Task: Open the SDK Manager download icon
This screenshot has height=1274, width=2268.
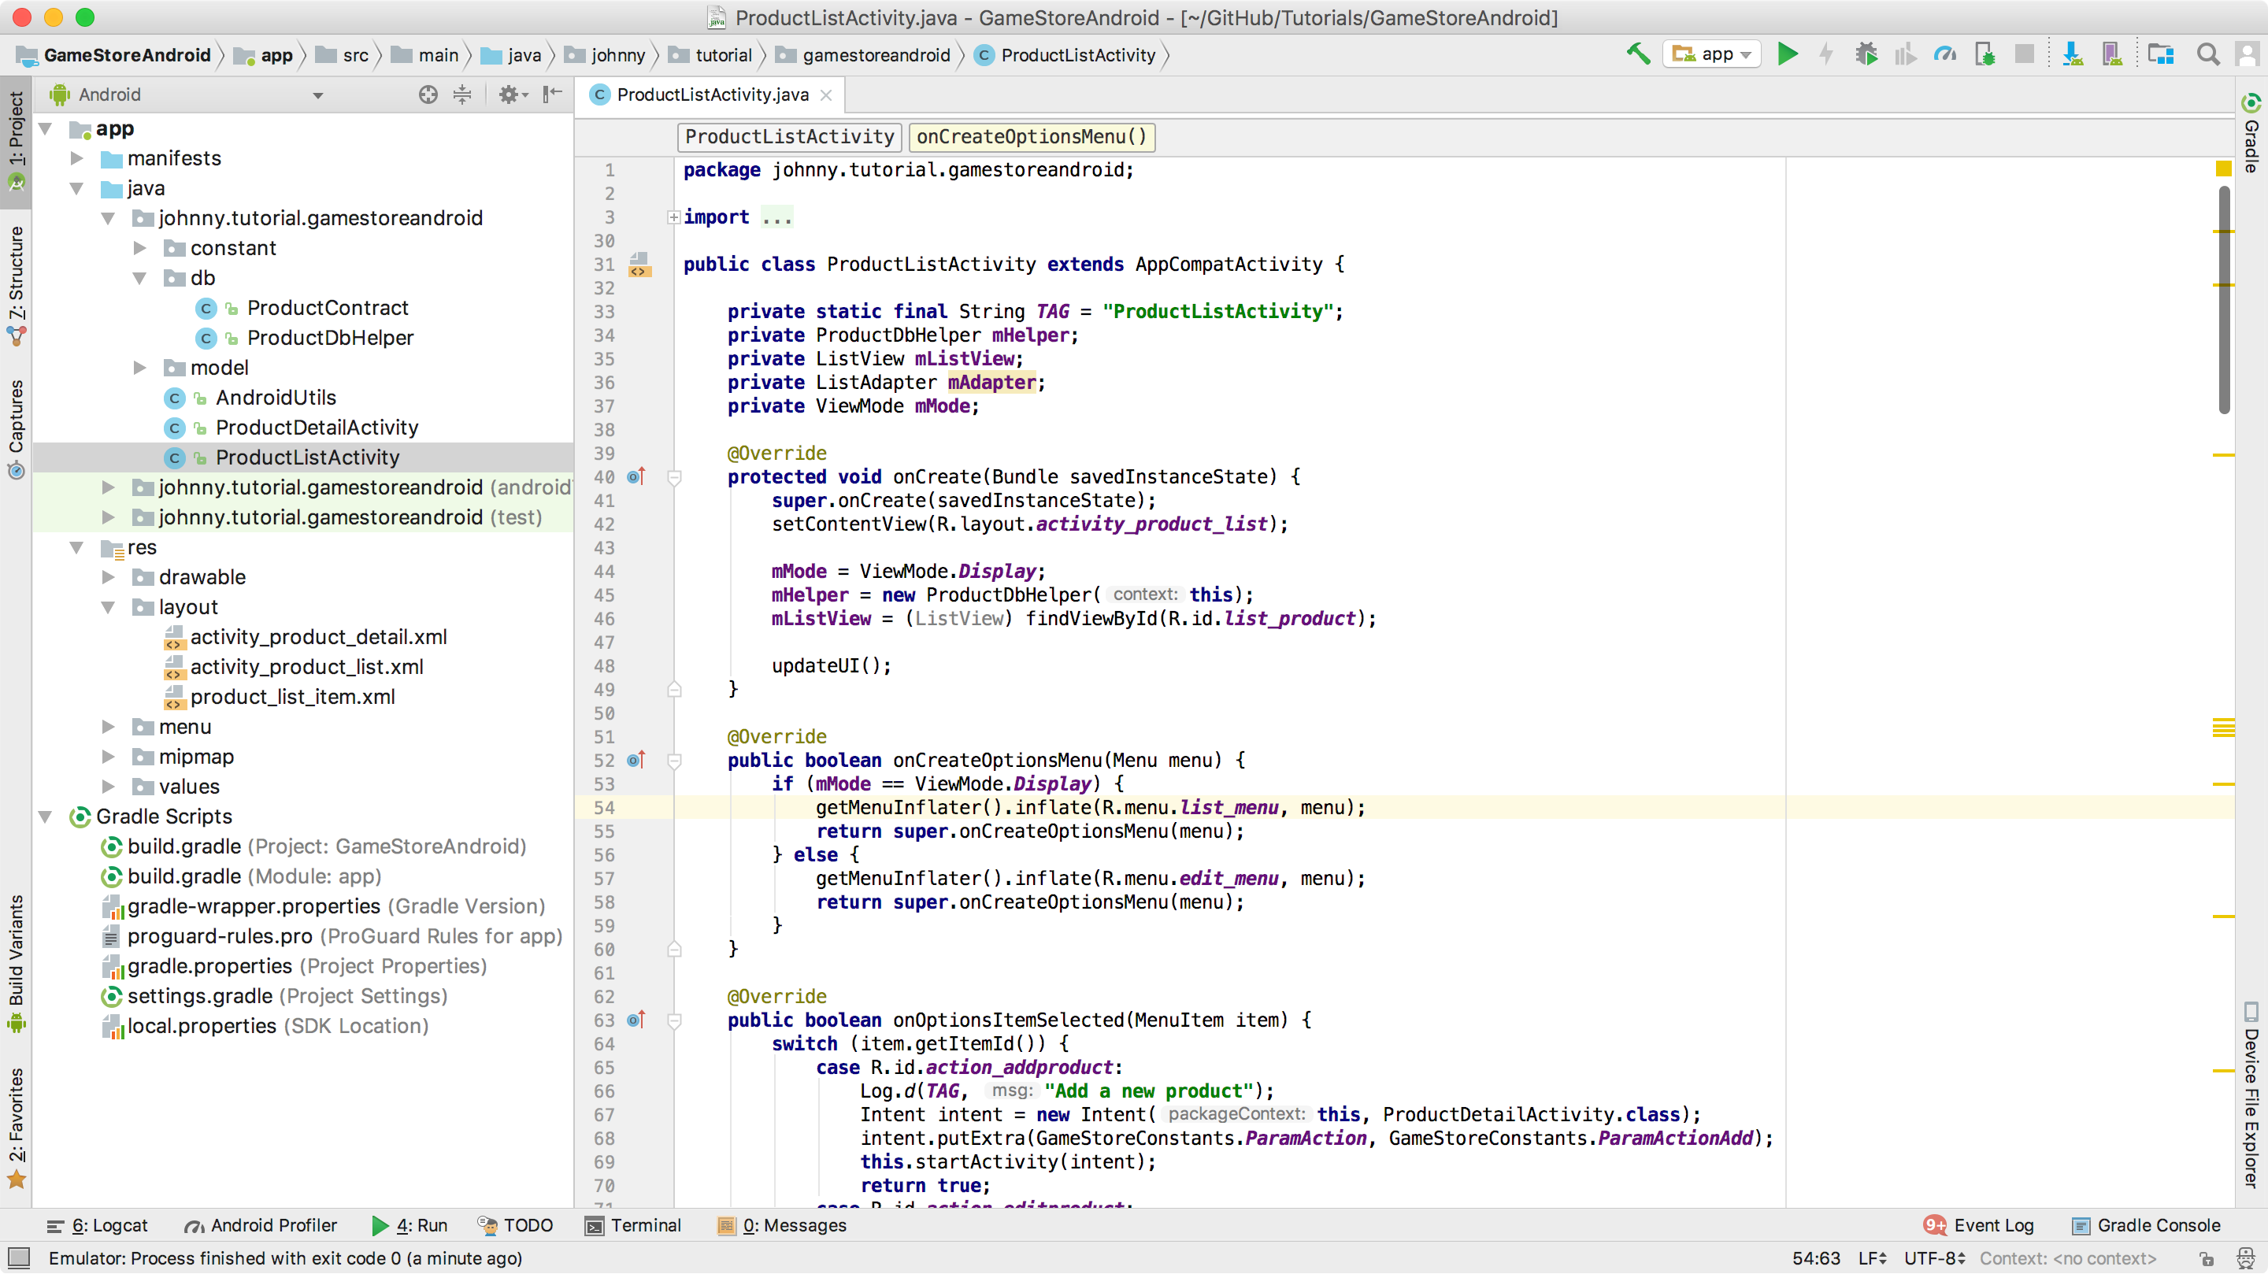Action: [x=2072, y=54]
